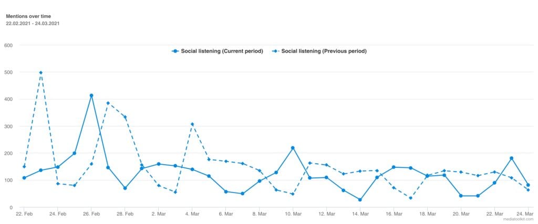Click the solid circle marker icon in the legend
This screenshot has height=224, width=538.
[175, 51]
